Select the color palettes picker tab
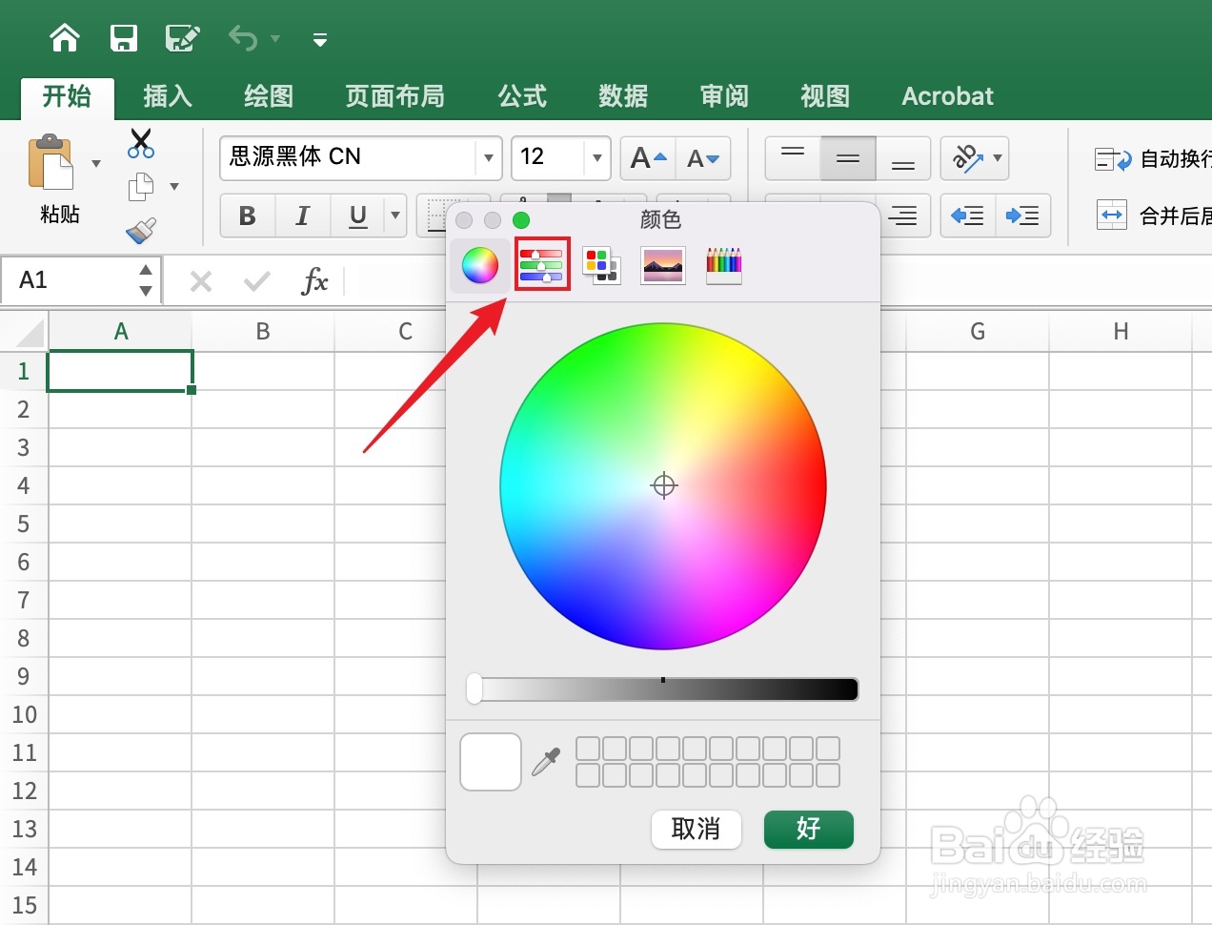1212x925 pixels. point(601,265)
